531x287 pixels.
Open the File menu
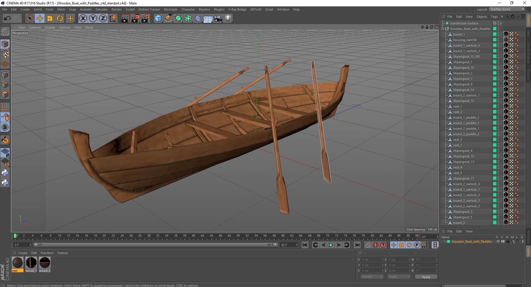pos(5,9)
